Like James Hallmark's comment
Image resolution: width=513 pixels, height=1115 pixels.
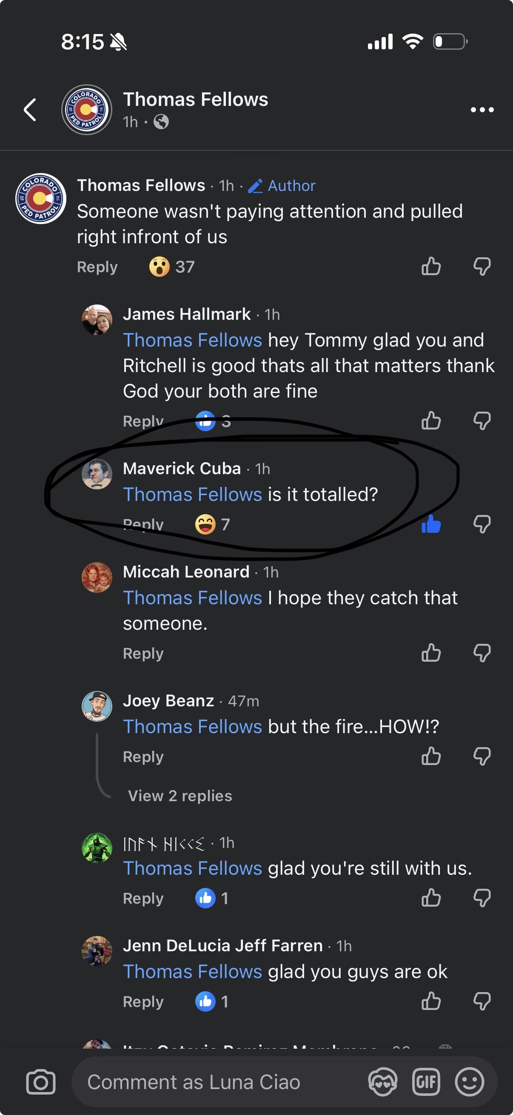431,420
